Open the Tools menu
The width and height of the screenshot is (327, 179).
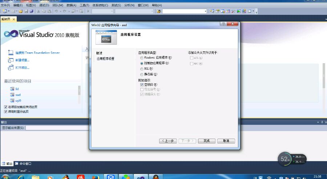point(84,5)
